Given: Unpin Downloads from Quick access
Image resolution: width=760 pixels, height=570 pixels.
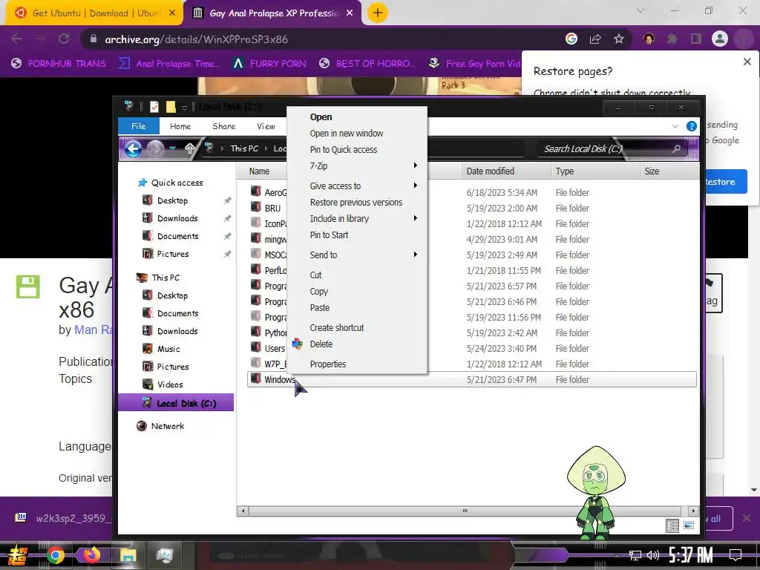Looking at the screenshot, I should (227, 219).
